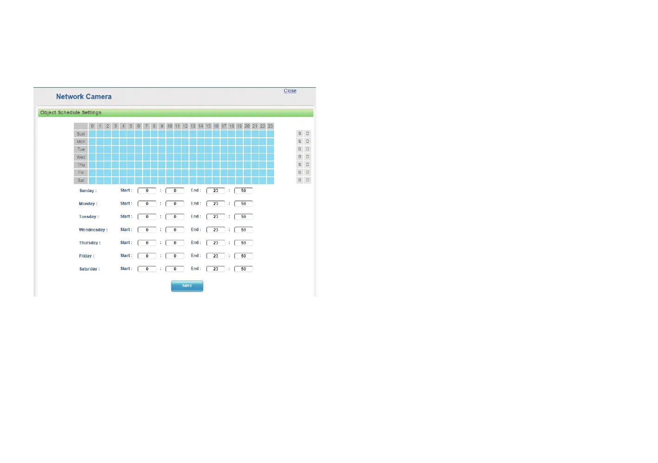Focus the Friday start hour field
658x463 pixels.
(x=147, y=256)
